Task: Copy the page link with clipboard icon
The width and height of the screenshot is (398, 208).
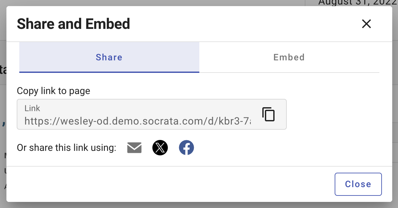Action: point(268,114)
